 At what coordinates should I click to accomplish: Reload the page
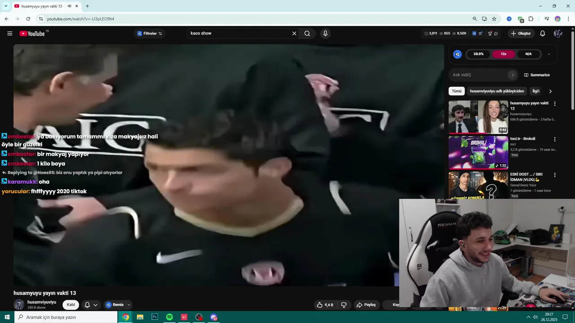28,19
